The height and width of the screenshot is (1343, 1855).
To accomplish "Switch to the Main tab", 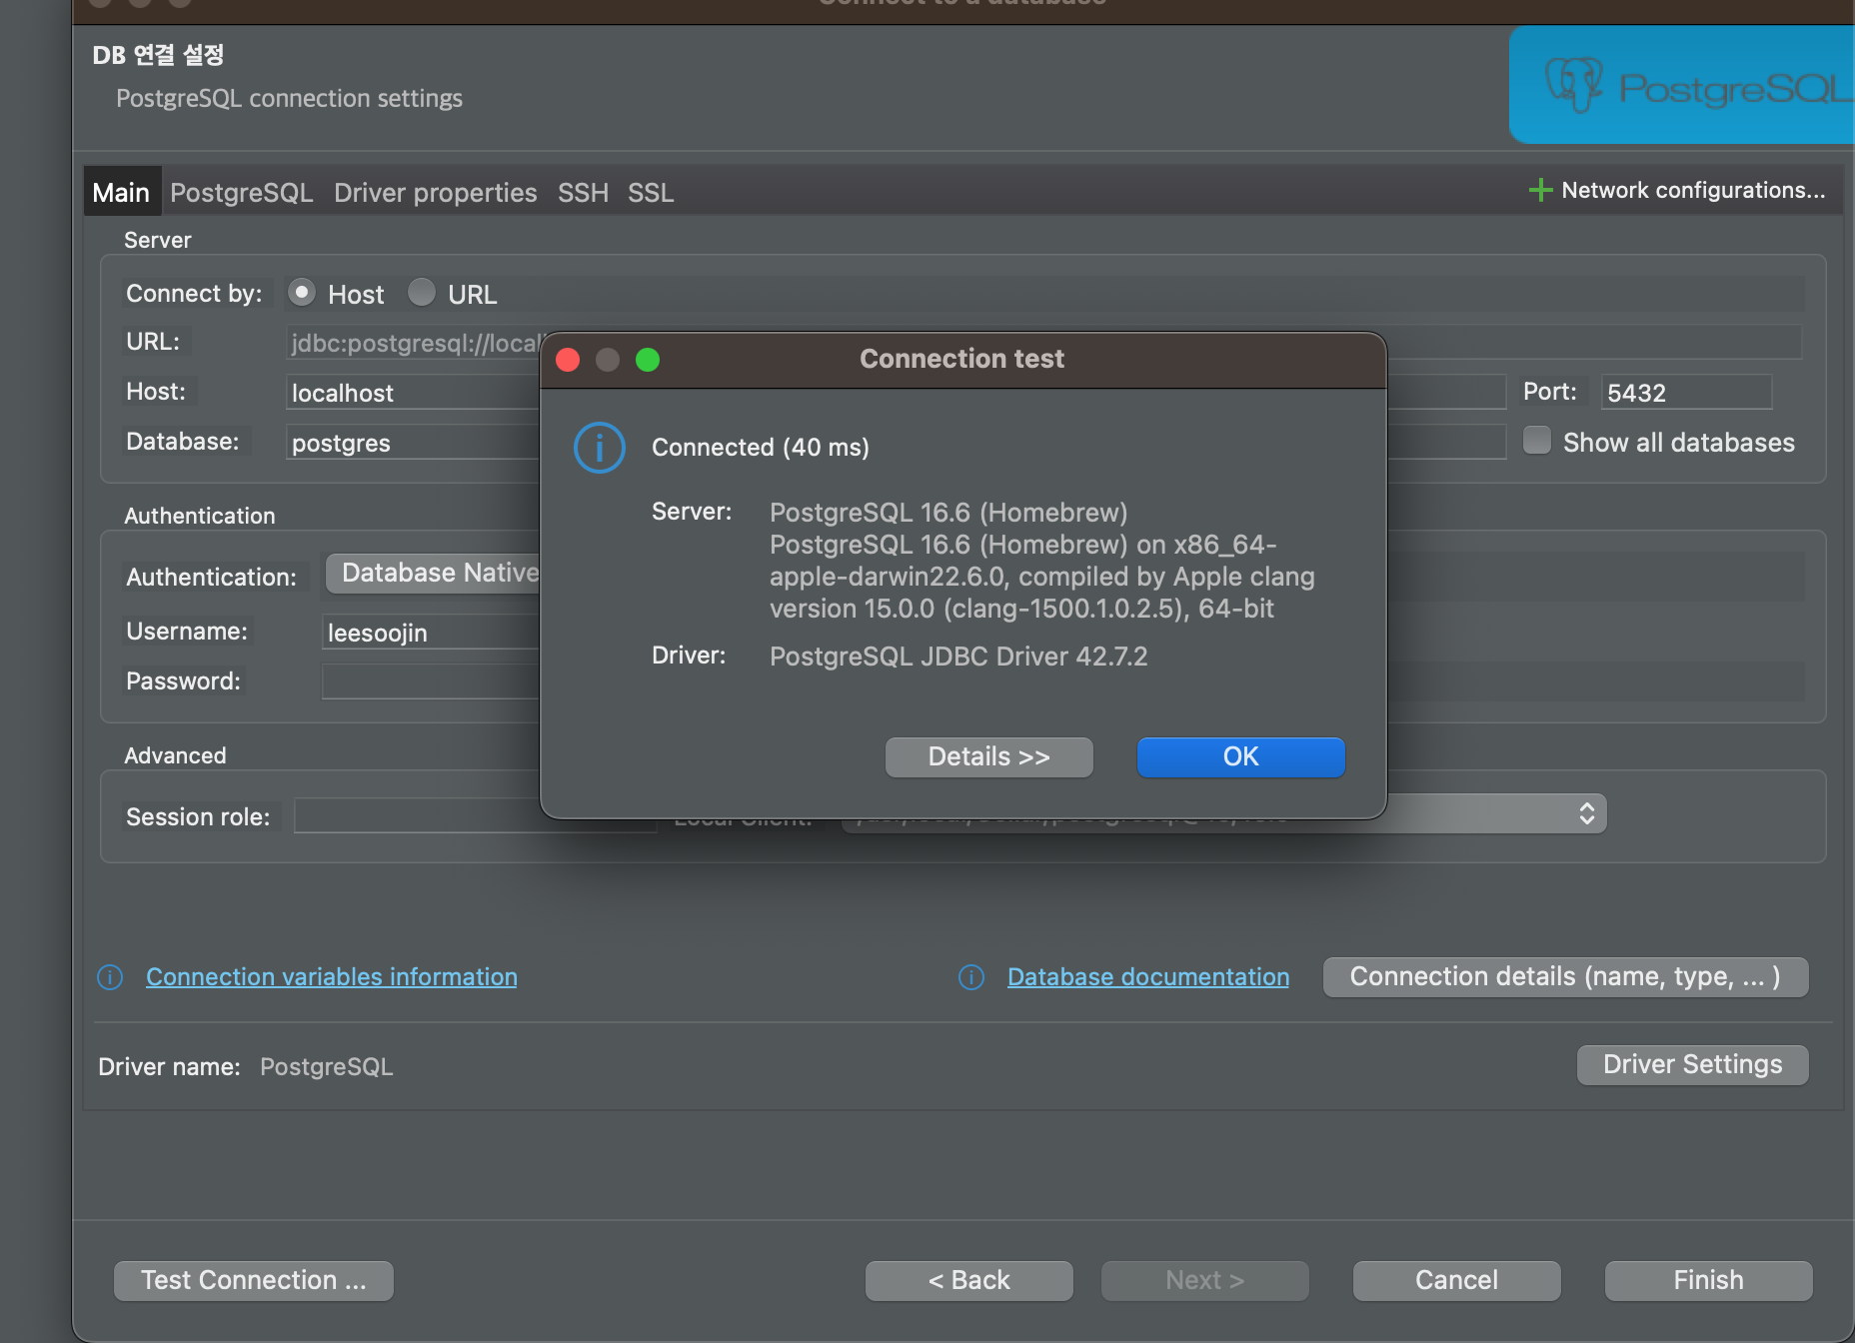I will [121, 193].
